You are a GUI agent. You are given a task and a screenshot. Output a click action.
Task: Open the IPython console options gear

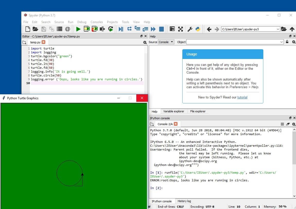click(x=294, y=124)
